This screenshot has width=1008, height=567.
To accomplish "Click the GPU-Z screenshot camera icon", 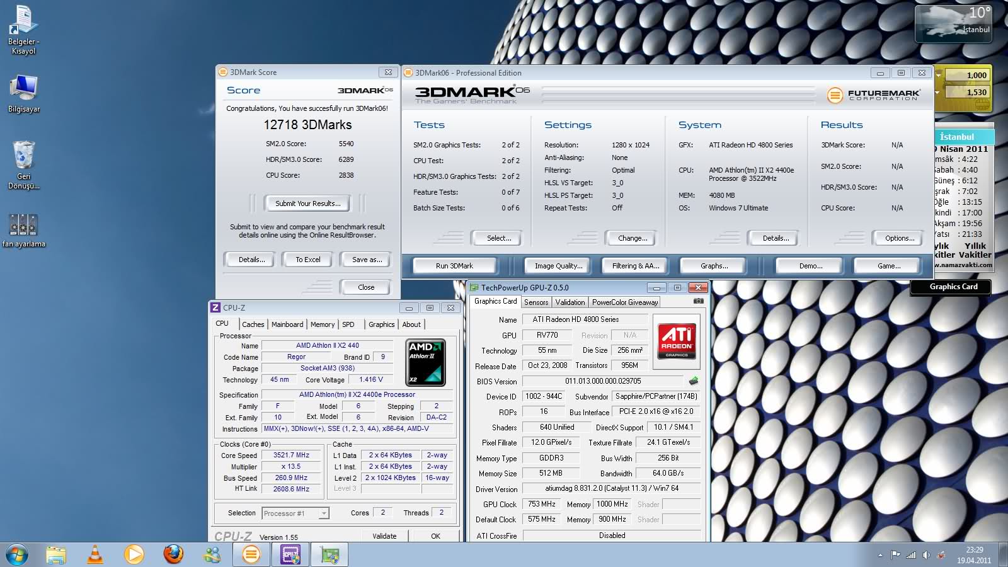I will point(698,301).
